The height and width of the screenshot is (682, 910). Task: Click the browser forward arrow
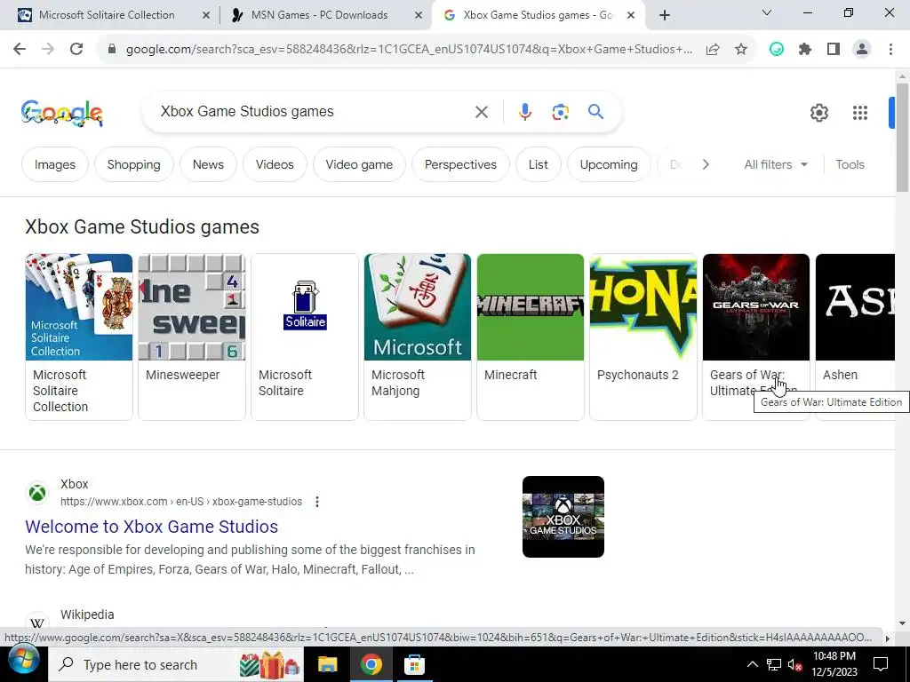pyautogui.click(x=48, y=50)
